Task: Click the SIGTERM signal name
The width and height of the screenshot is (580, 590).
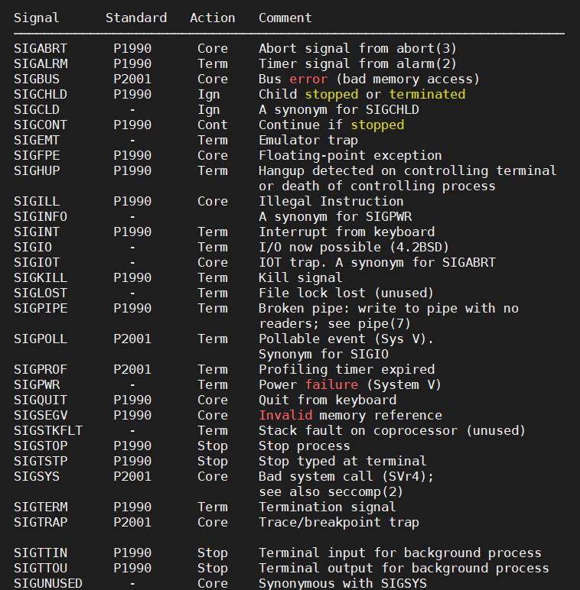Action: pos(41,507)
